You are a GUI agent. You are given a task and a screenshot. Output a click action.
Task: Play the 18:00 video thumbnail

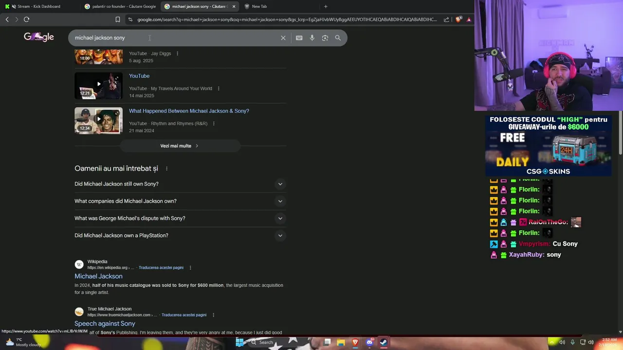(x=98, y=56)
